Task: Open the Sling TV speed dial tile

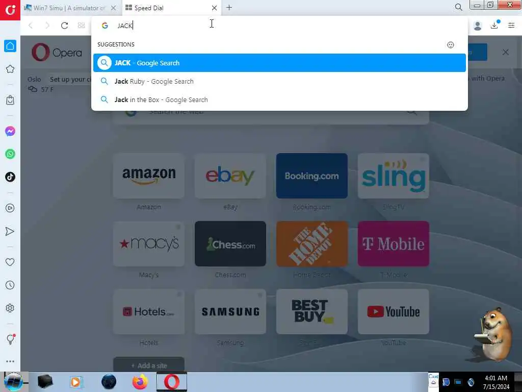Action: pyautogui.click(x=394, y=176)
